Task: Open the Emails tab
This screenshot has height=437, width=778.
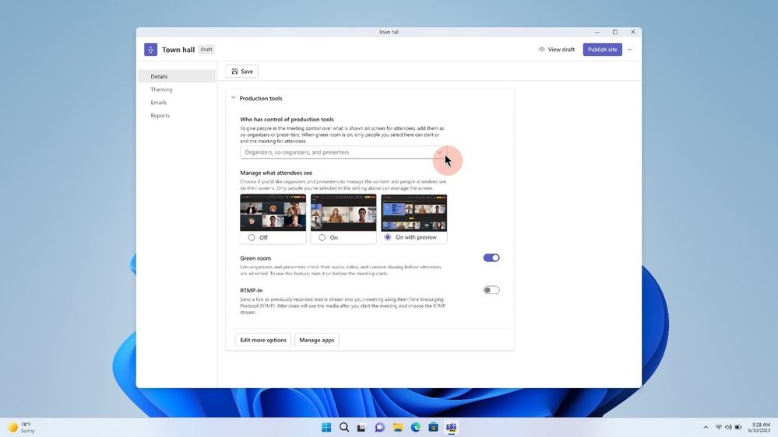Action: tap(159, 103)
